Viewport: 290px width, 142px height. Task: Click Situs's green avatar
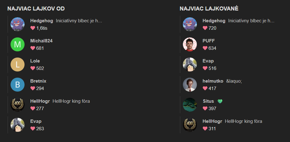[x=190, y=105]
